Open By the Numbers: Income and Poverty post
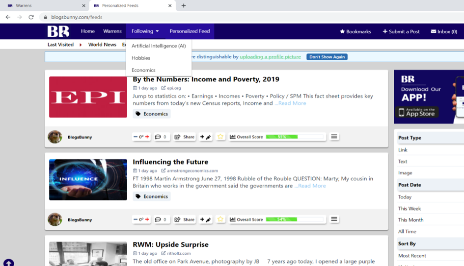Viewport: 464px width, 266px height. [206, 79]
